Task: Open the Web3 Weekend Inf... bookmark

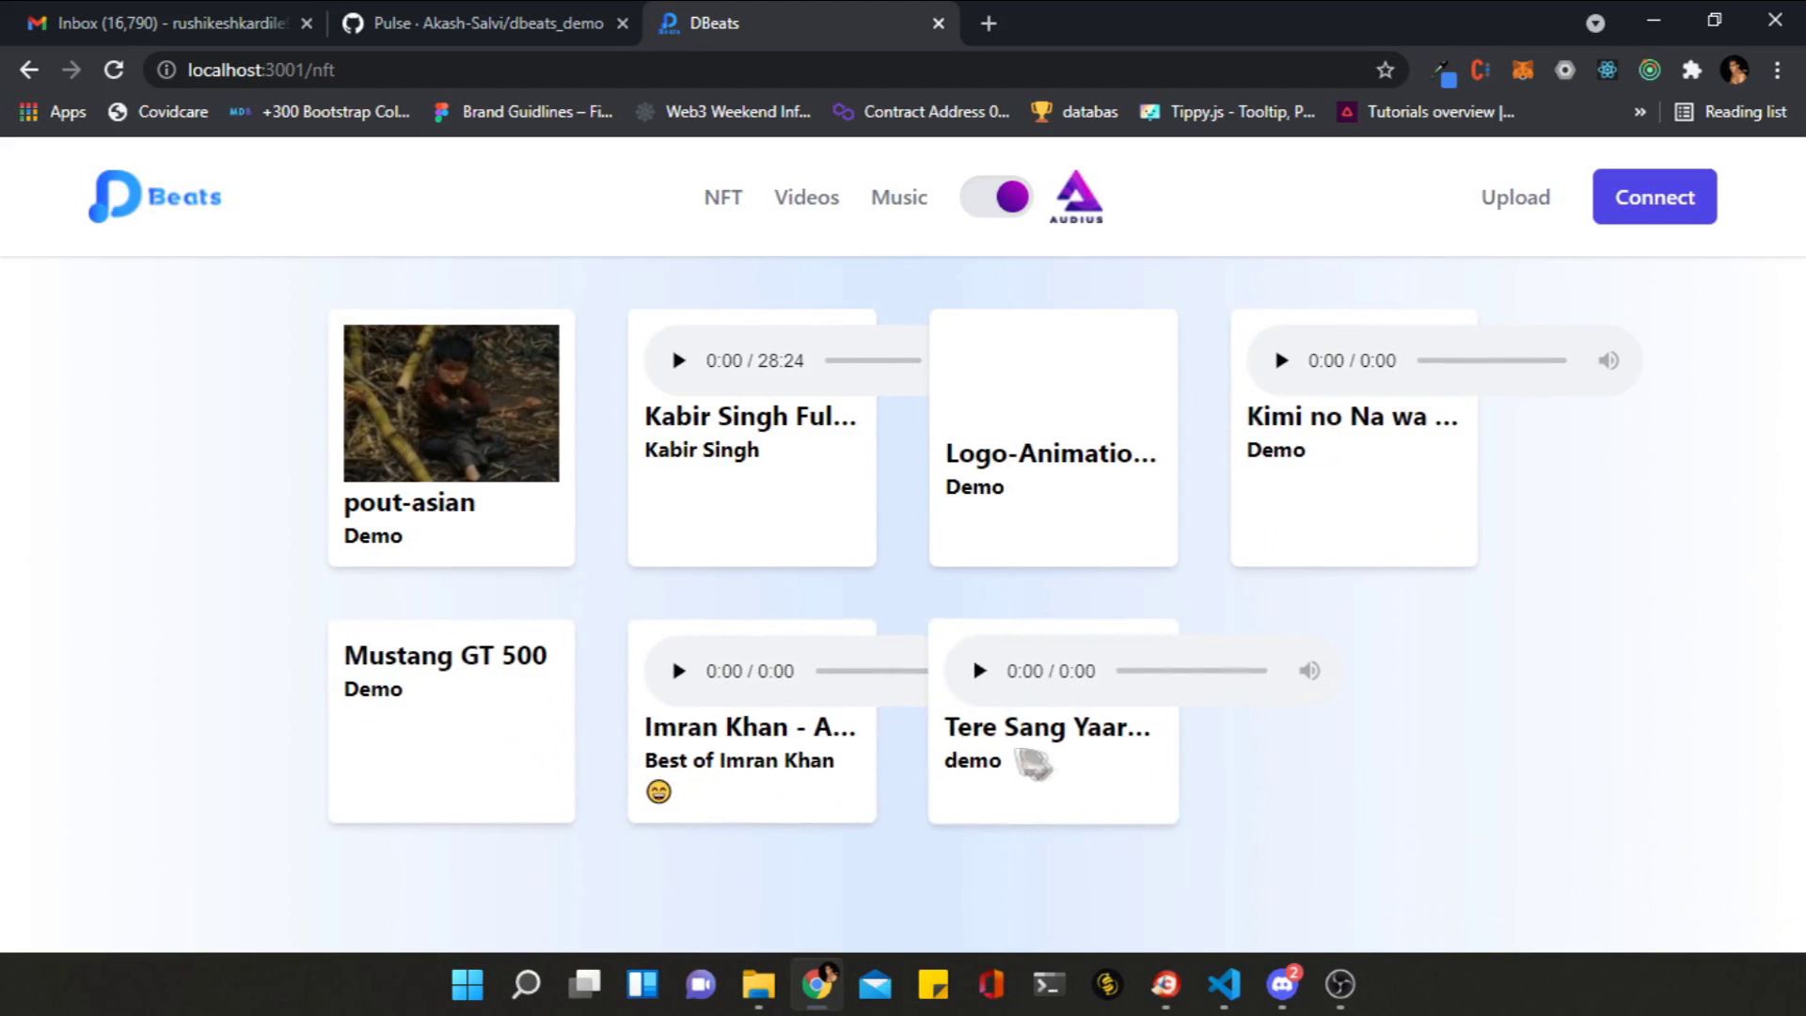Action: (x=723, y=112)
